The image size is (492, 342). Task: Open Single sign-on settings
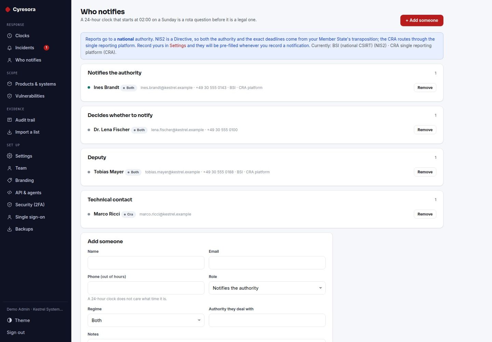(36, 217)
